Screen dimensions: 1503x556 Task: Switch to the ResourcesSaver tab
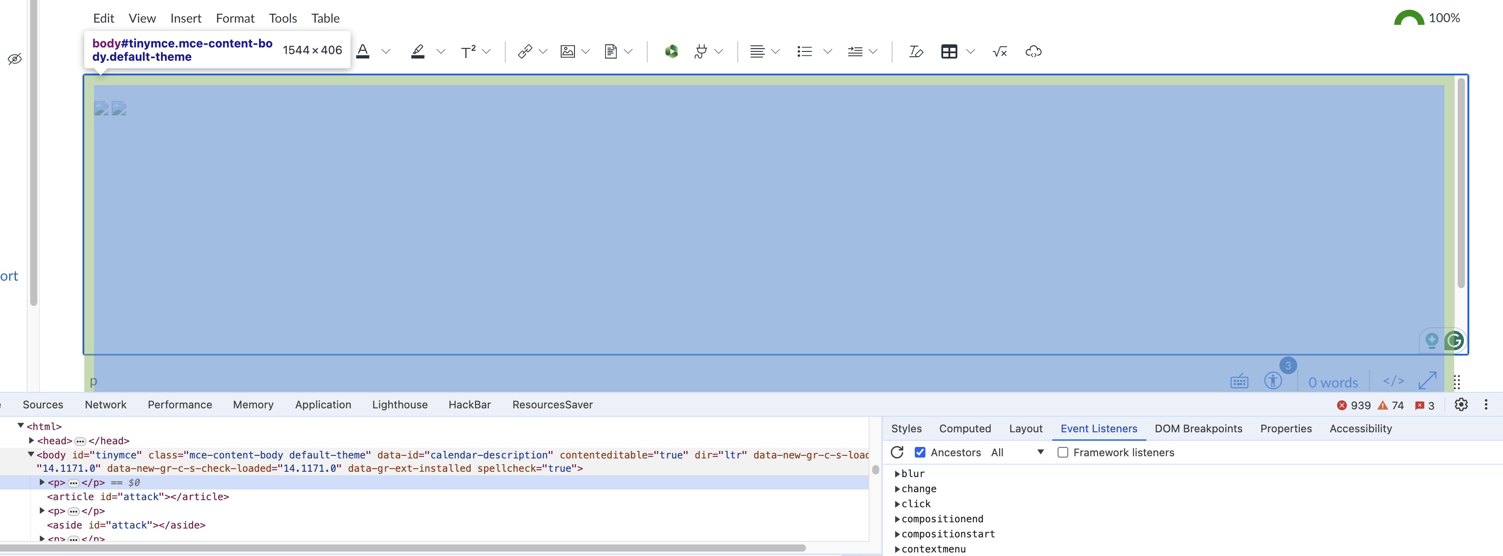tap(553, 404)
